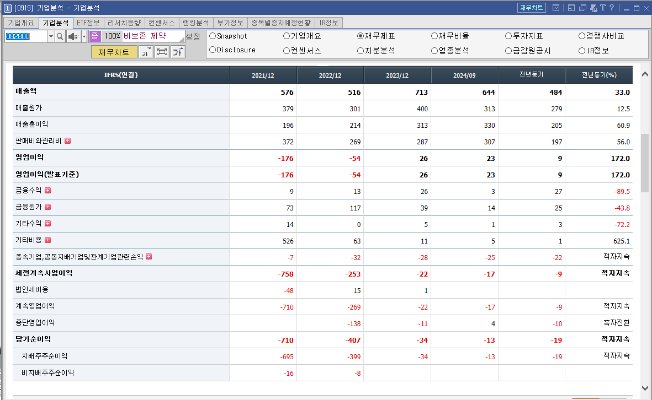
Task: Click the window layout icon in title bar
Action: pyautogui.click(x=571, y=8)
